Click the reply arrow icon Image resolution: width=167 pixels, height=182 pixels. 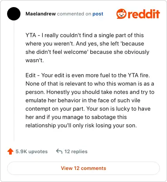pyautogui.click(x=59, y=151)
